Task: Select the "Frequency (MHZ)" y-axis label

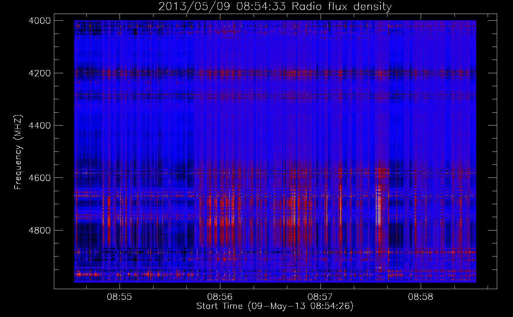Action: point(18,152)
